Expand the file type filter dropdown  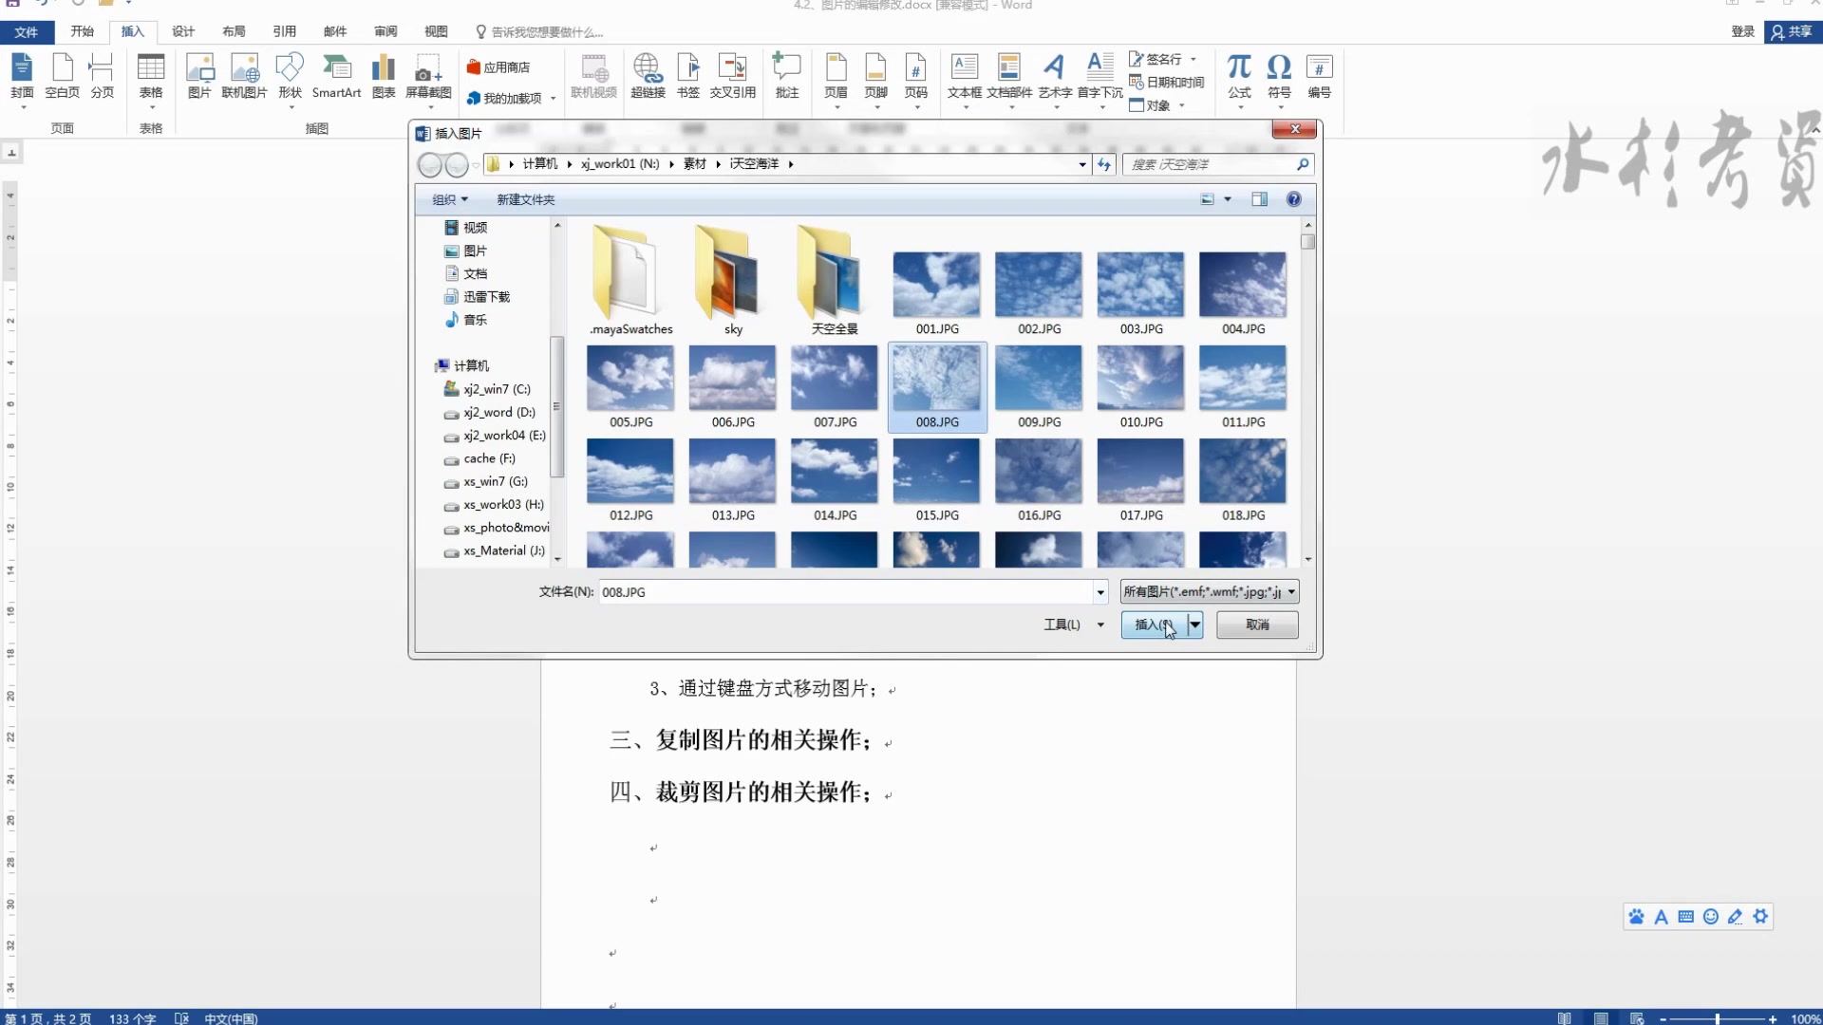1290,591
